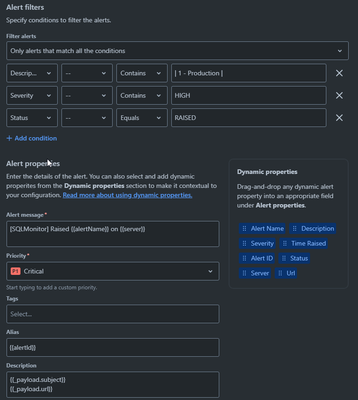Open the Status field selector dropdown
The width and height of the screenshot is (358, 400).
[x=32, y=118]
